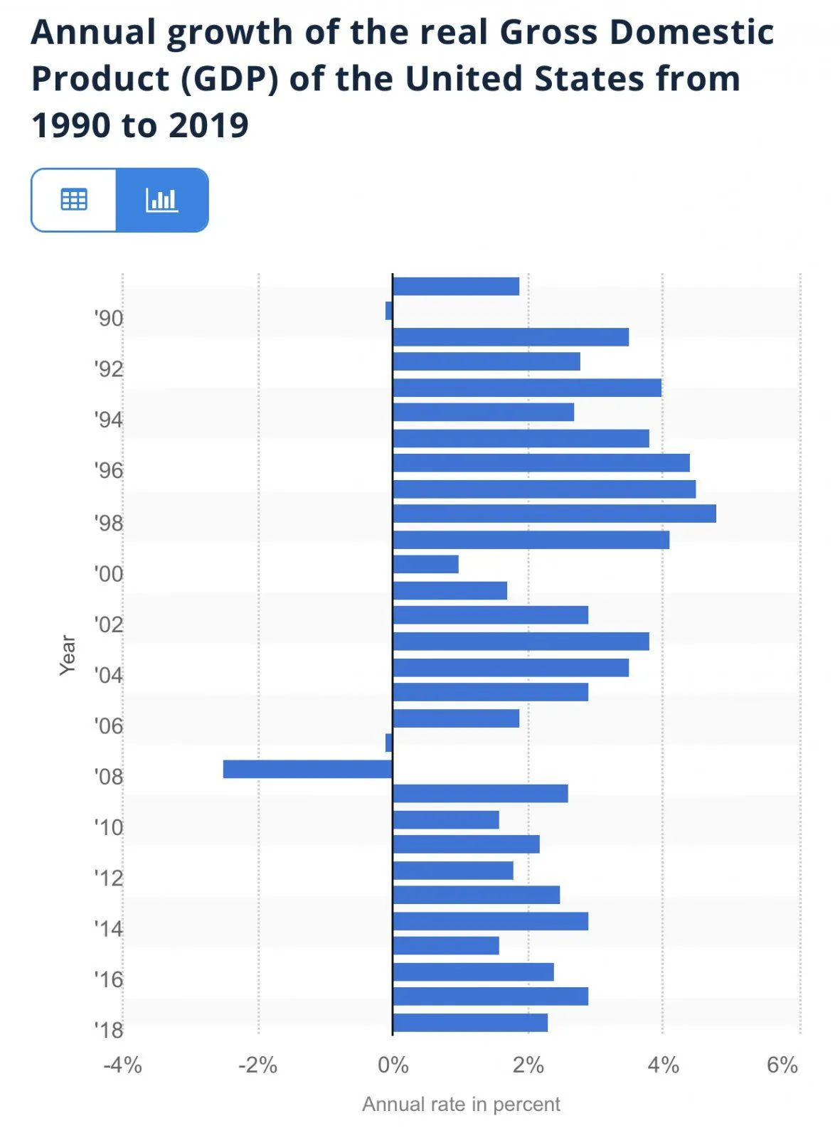The image size is (840, 1138).
Task: Click the -4% x-axis label
Action: pyautogui.click(x=122, y=1065)
